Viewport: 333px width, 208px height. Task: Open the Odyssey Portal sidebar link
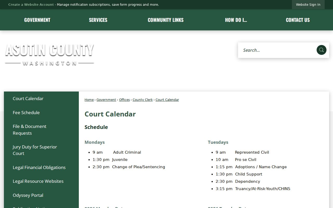pos(28,195)
